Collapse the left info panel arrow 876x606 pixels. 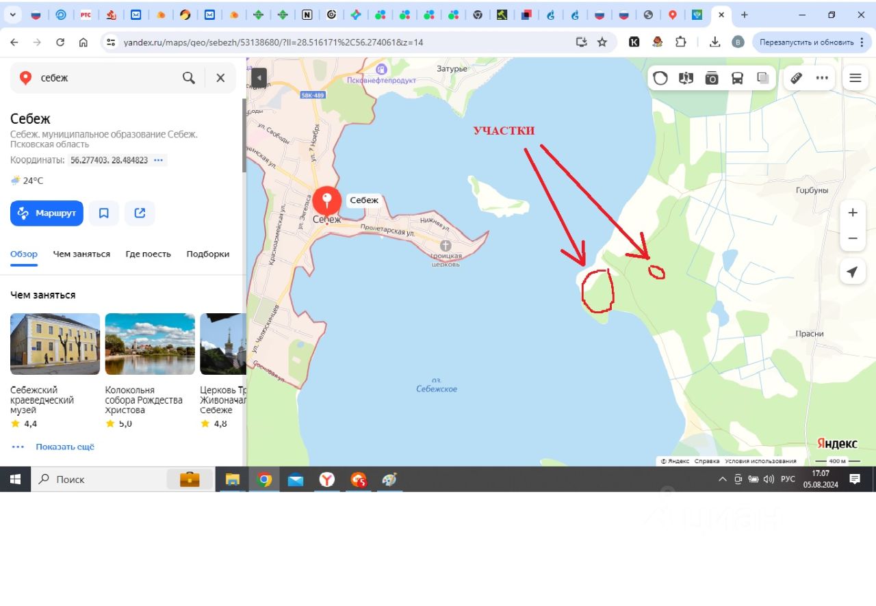coord(259,78)
